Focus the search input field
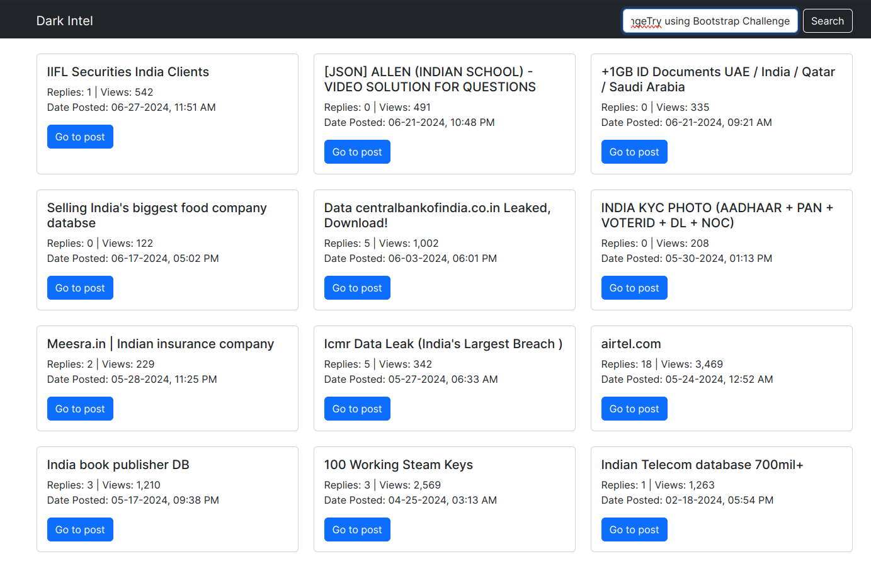Viewport: 871px width, 566px height. (710, 21)
